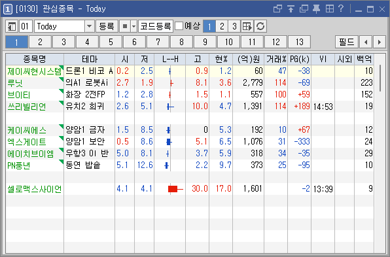The width and height of the screenshot is (390, 257).
Task: Click the black square stop button
Action: tap(125, 26)
